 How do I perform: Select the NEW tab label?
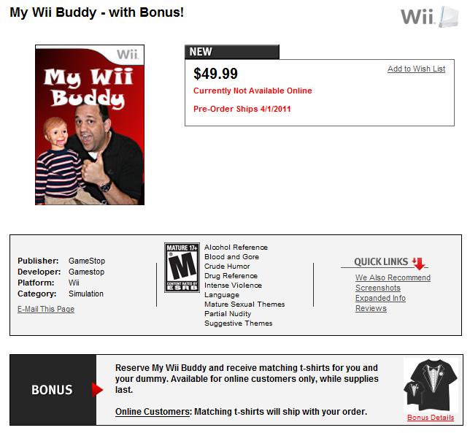[x=201, y=52]
